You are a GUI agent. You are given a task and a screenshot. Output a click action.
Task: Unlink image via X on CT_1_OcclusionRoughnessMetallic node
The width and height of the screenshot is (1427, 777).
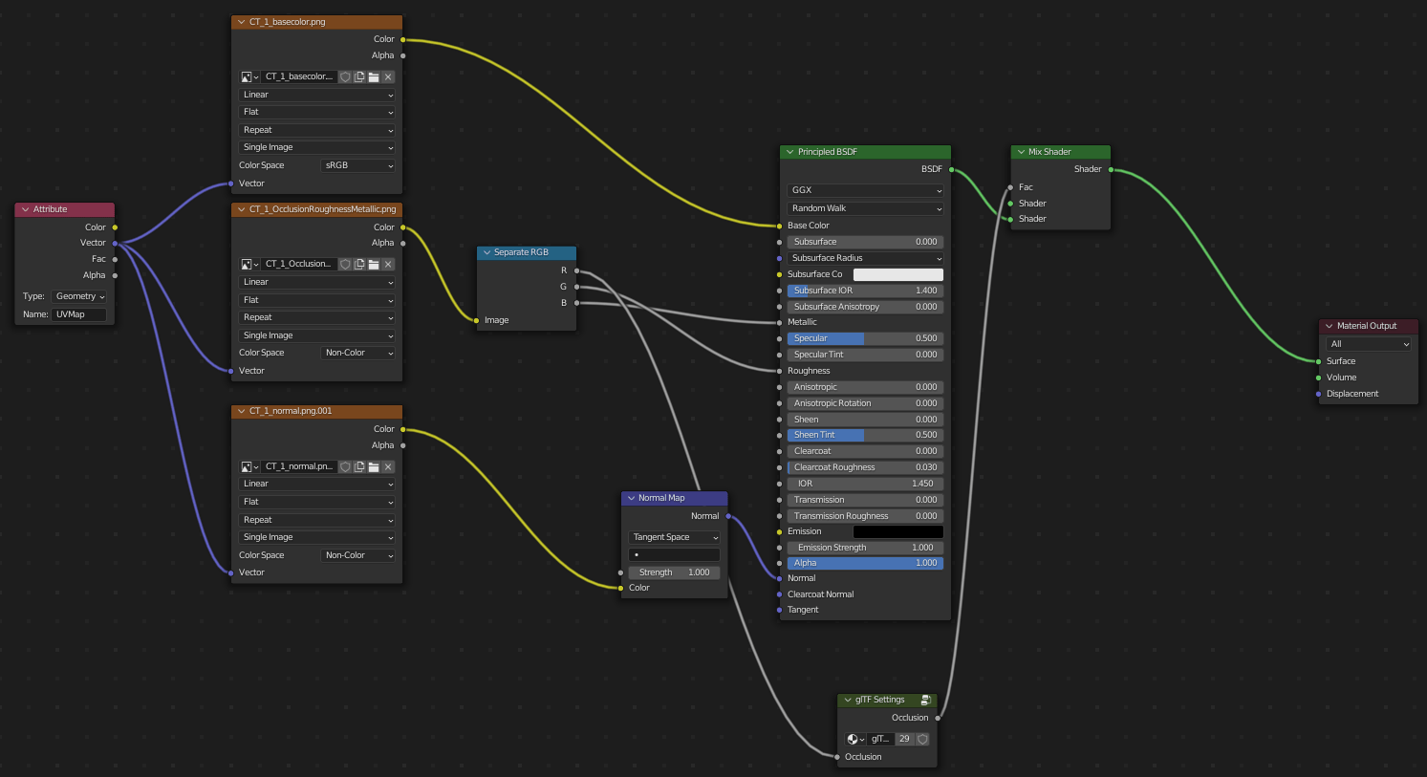click(x=388, y=264)
